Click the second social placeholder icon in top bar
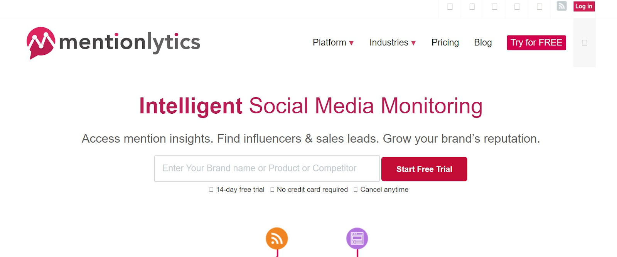The width and height of the screenshot is (617, 257). 472,7
